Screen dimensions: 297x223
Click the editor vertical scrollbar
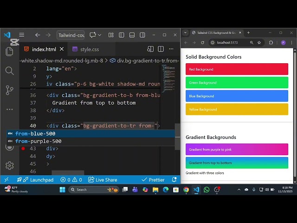tap(177, 137)
